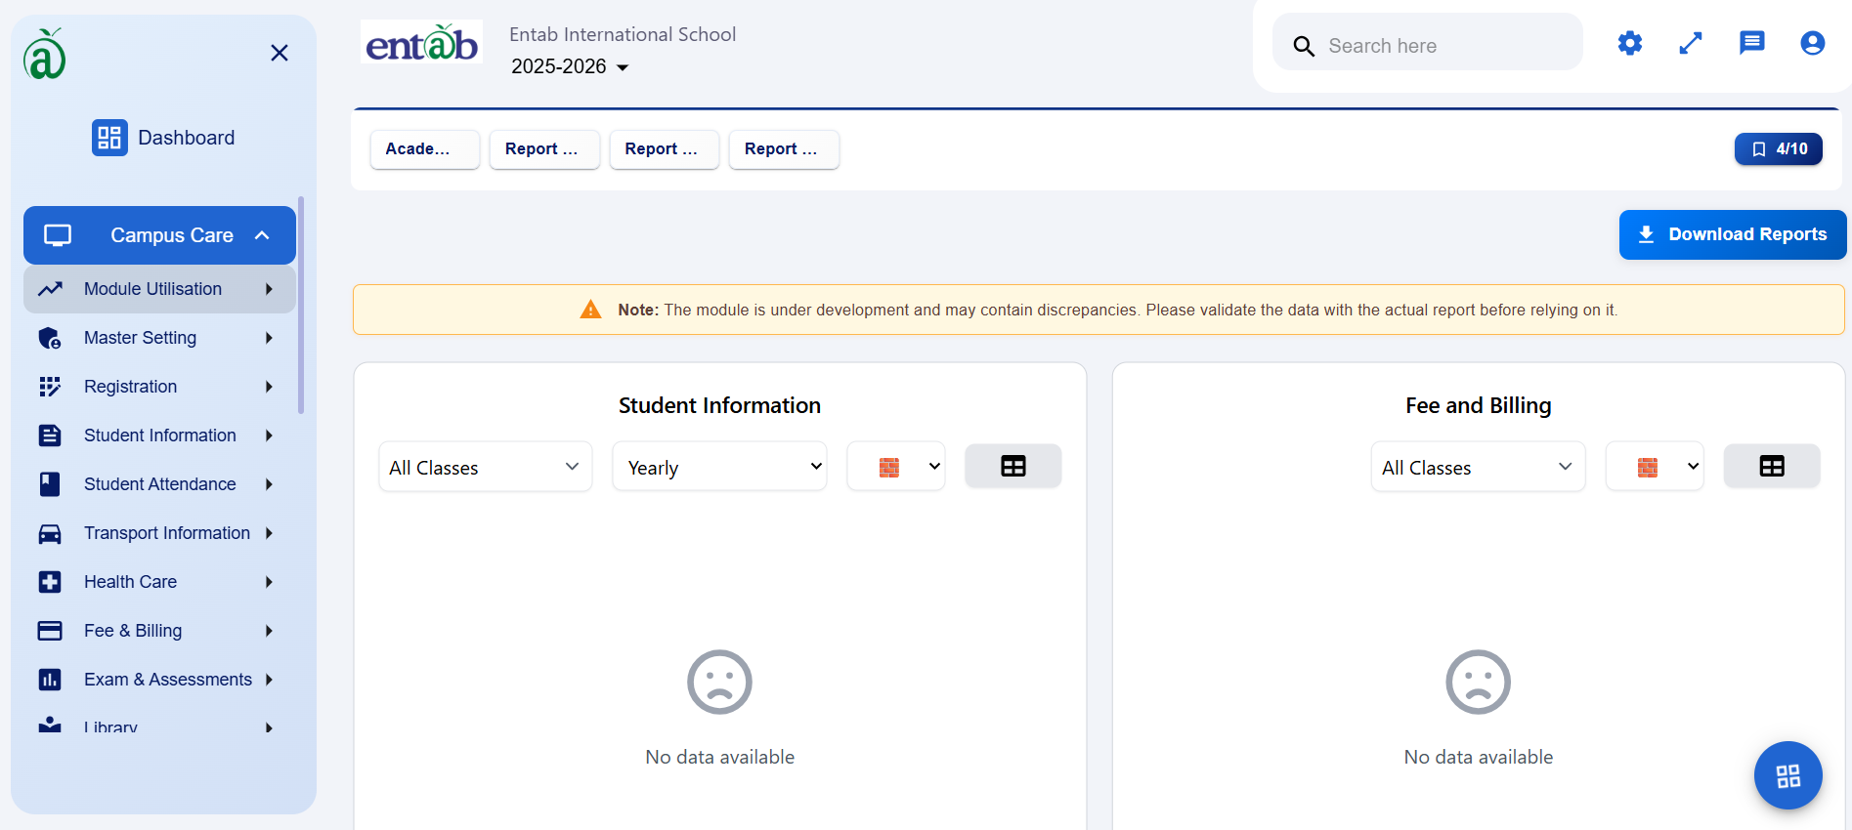1852x830 pixels.
Task: Click the Download Reports button
Action: coord(1732,235)
